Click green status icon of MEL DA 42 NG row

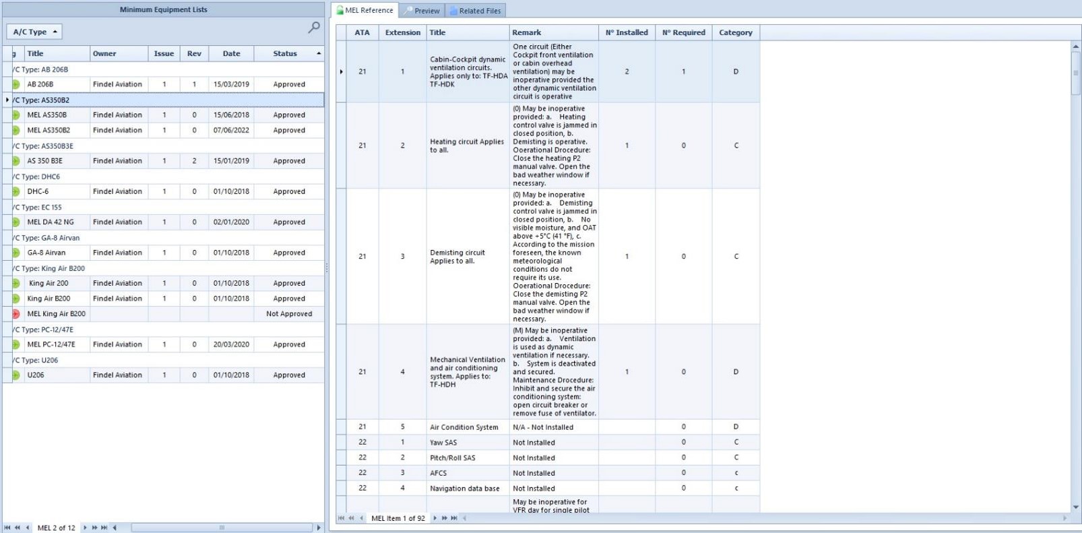15,222
